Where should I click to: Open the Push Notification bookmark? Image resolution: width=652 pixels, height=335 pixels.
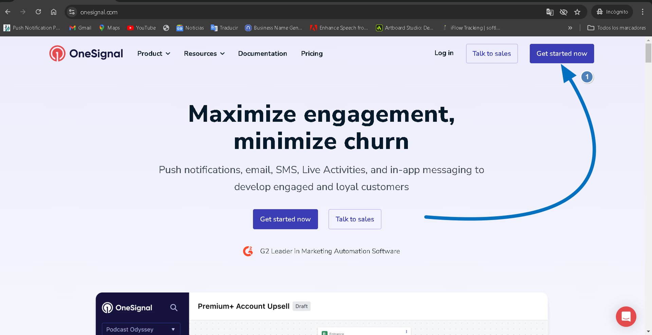pyautogui.click(x=32, y=28)
